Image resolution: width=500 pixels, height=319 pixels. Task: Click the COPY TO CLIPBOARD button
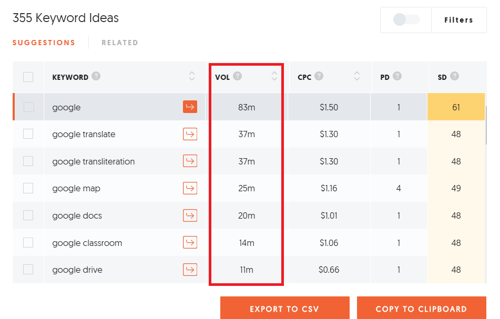tap(421, 308)
